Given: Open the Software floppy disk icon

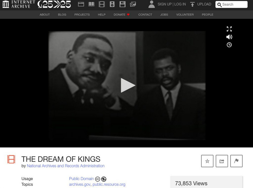Looking at the screenshot, I should [x=122, y=4].
